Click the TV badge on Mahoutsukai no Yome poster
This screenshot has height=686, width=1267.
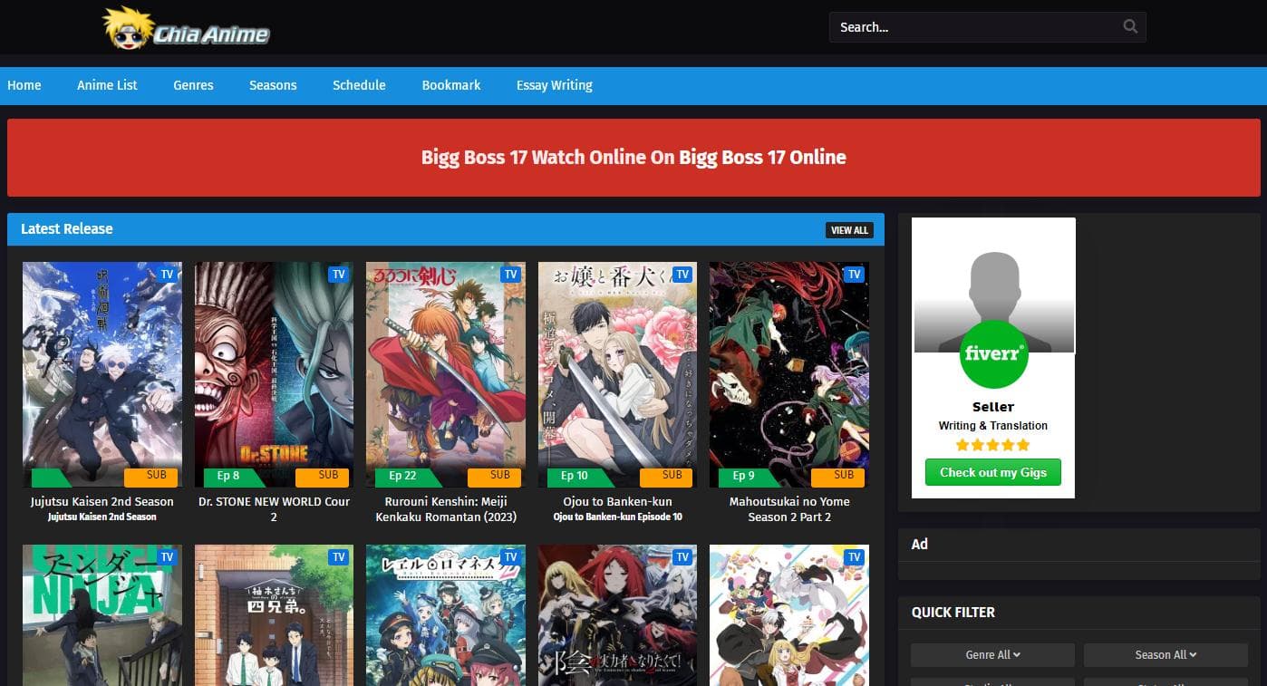854,275
